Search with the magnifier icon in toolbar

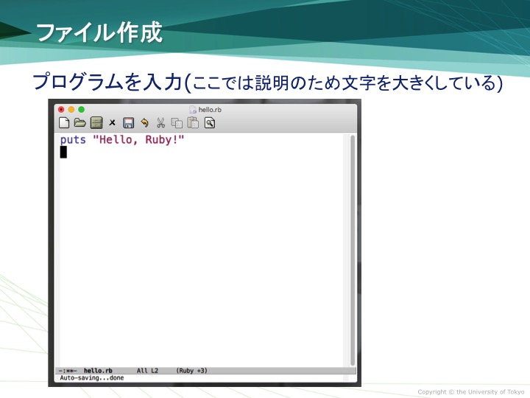(210, 123)
